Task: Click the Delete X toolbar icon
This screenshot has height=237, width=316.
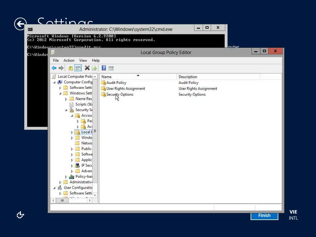Action: [x=87, y=68]
